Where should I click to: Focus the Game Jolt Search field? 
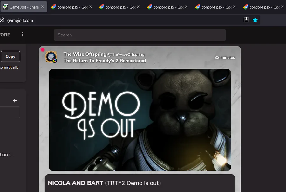pos(140,35)
